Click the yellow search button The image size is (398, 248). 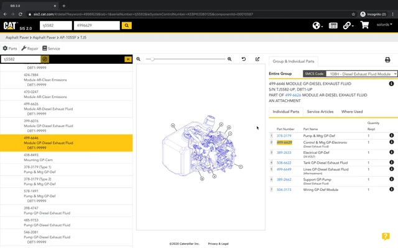pos(127,25)
